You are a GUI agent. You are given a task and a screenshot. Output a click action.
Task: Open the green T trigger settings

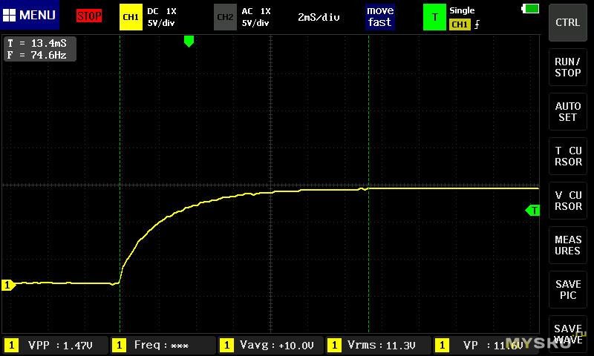coord(434,16)
